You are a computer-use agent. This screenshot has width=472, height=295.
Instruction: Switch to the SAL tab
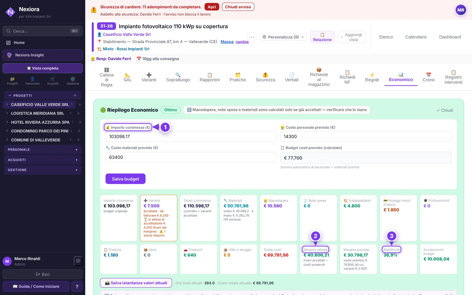(128, 77)
